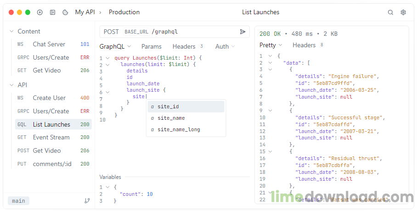Click the main branch badge

pyautogui.click(x=19, y=201)
